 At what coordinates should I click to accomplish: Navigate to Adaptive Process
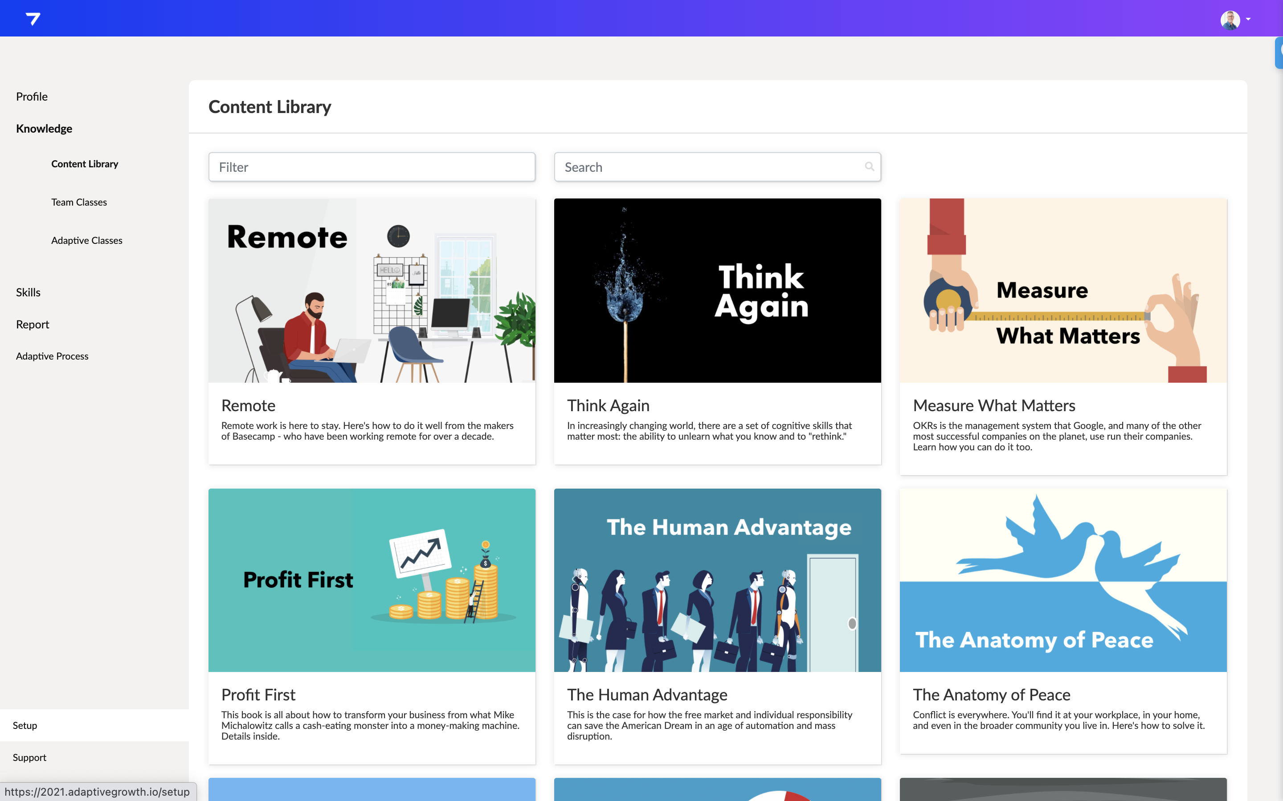click(x=52, y=356)
